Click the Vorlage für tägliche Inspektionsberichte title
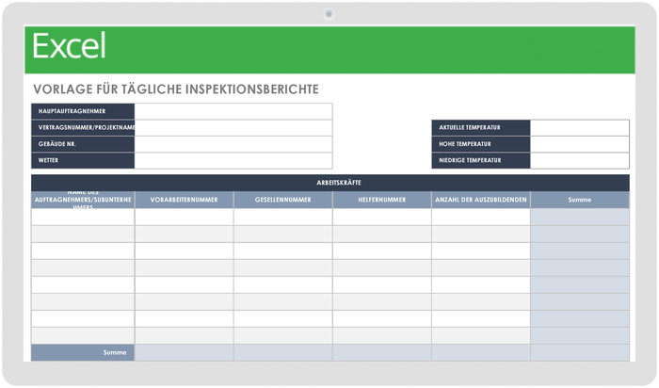This screenshot has width=659, height=388. click(x=176, y=89)
